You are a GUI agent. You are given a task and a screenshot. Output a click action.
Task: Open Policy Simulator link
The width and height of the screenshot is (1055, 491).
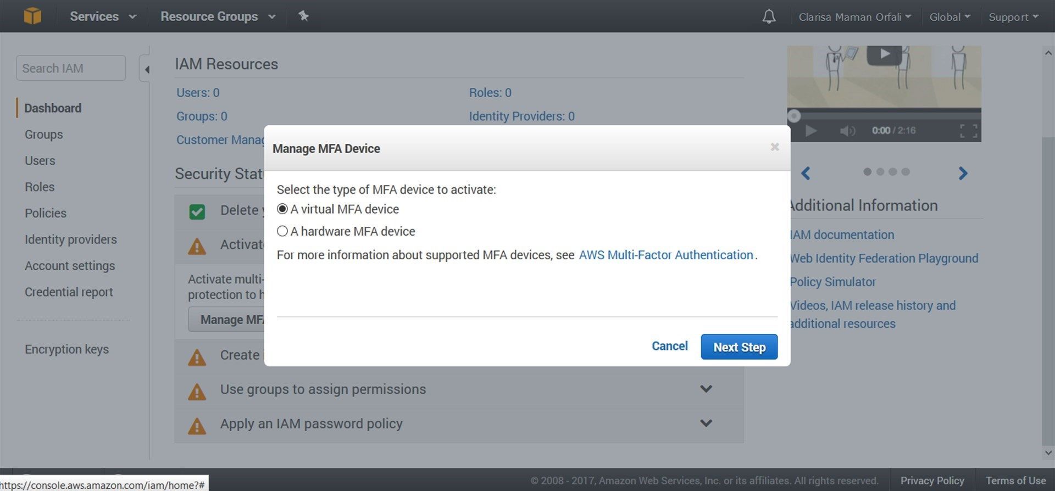[833, 282]
